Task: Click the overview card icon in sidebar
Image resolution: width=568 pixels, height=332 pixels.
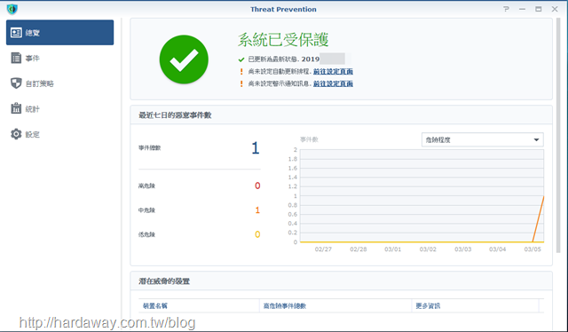Action: (16, 33)
